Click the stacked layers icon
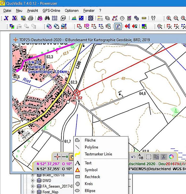The height and width of the screenshot is (194, 186). click(107, 18)
